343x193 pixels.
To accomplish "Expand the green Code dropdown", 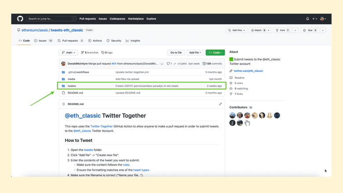I will [x=215, y=52].
